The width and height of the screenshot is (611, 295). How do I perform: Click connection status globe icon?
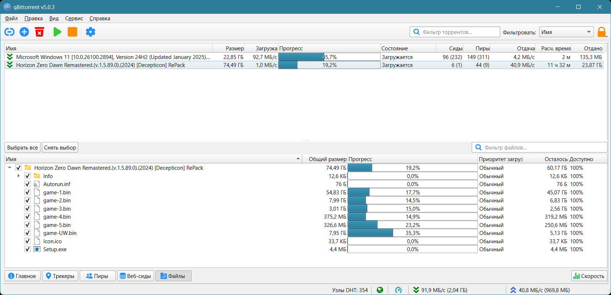[380, 290]
